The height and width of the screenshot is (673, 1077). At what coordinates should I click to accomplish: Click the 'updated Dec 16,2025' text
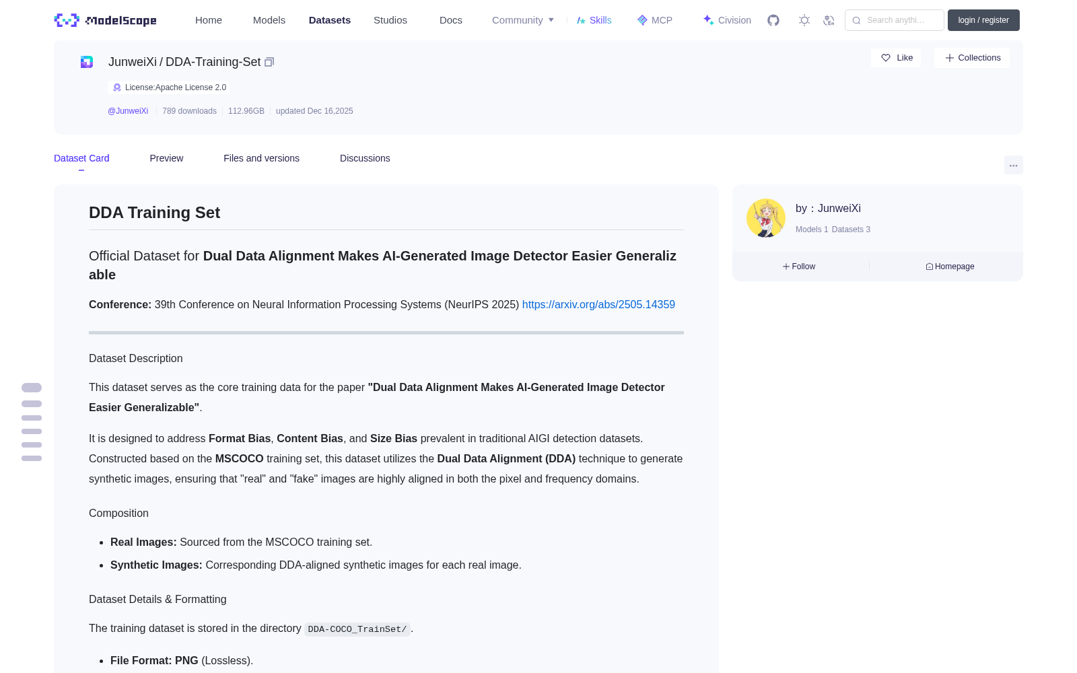pos(314,111)
